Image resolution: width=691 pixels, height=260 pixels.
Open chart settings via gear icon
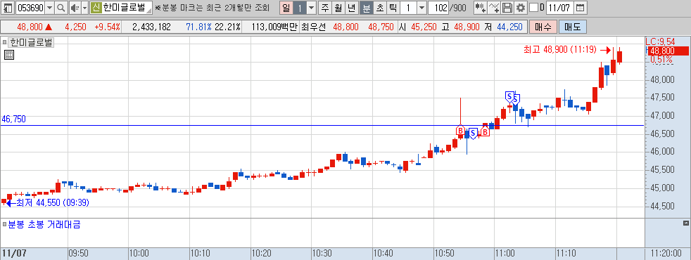point(521,8)
